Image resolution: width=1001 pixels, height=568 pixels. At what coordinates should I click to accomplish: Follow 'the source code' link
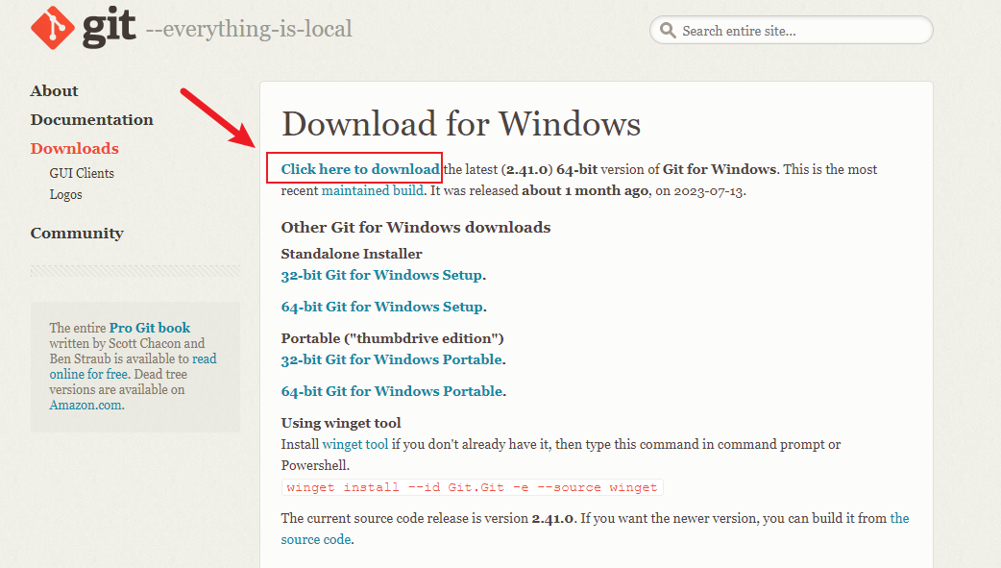[x=595, y=529]
